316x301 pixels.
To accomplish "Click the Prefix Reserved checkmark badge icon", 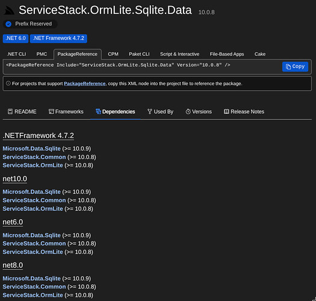I will (x=8, y=24).
